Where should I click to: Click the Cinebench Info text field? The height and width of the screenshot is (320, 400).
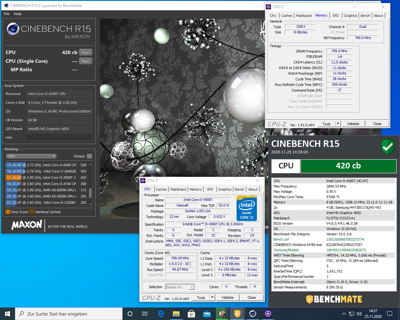click(59, 137)
